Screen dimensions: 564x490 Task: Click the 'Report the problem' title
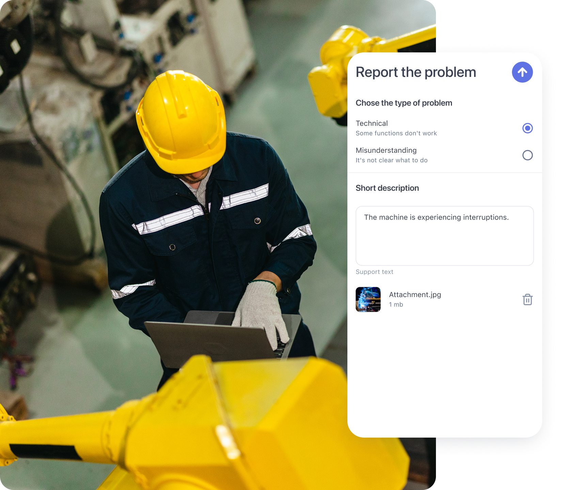(416, 72)
